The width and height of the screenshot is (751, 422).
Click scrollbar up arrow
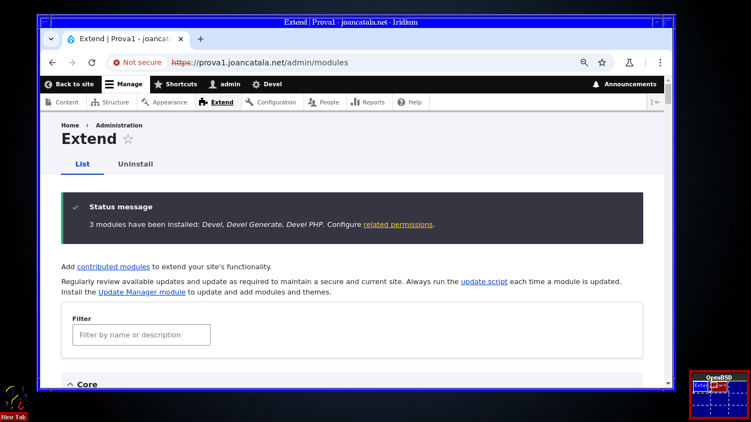pos(668,80)
